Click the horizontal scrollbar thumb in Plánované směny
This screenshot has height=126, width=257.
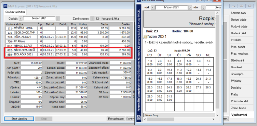160,119
